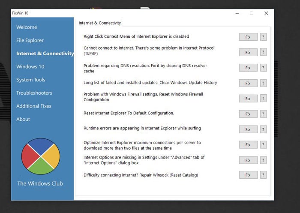This screenshot has width=300, height=213.
Task: Minimize the FixWin 10 window
Action: 237,13
